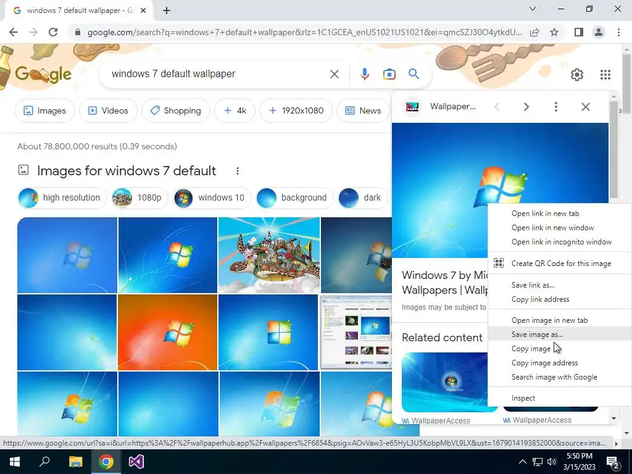
Task: Close the windows 7 default wallpaper tab
Action: coord(143,10)
